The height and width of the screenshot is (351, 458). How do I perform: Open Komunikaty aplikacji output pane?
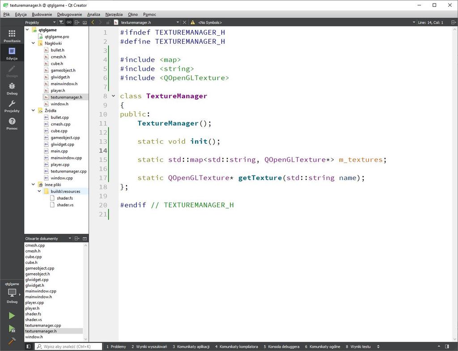pyautogui.click(x=191, y=347)
